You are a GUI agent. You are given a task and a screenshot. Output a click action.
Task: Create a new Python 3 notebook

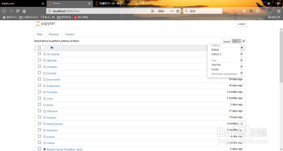(x=216, y=54)
